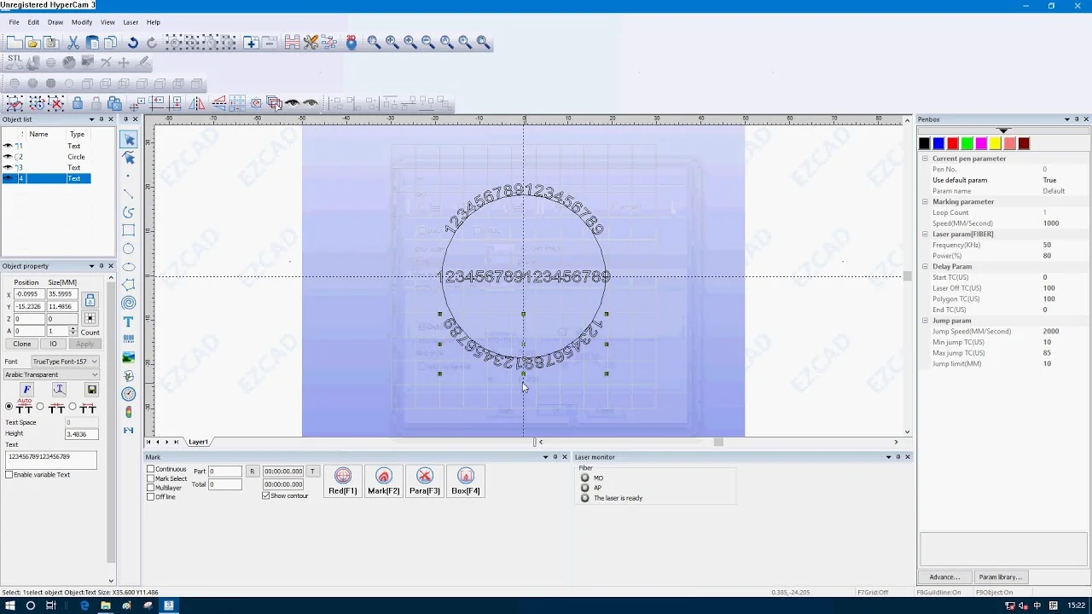Check Enable variable Text

pyautogui.click(x=9, y=474)
